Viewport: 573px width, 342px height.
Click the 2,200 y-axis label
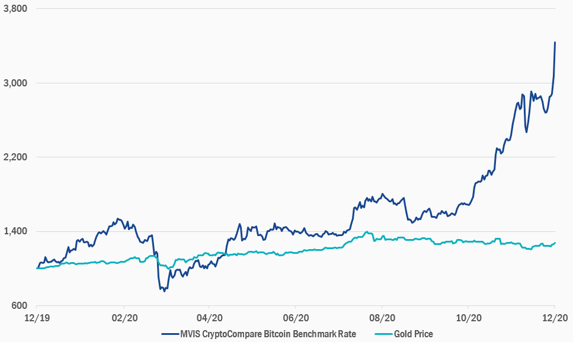[x=16, y=157]
